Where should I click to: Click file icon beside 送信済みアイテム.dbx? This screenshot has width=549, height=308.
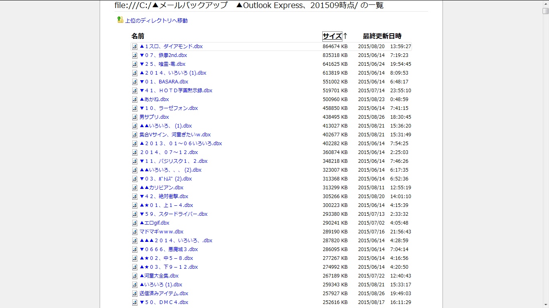pyautogui.click(x=135, y=294)
